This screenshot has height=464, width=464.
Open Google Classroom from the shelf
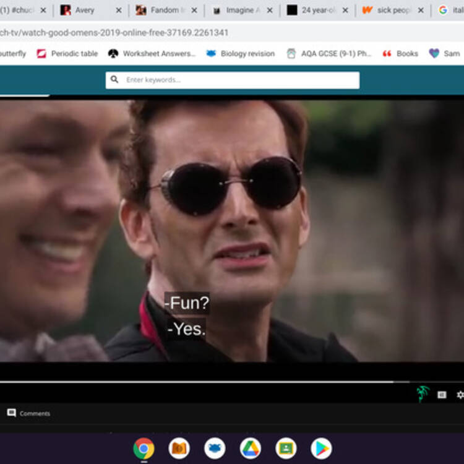pos(286,449)
